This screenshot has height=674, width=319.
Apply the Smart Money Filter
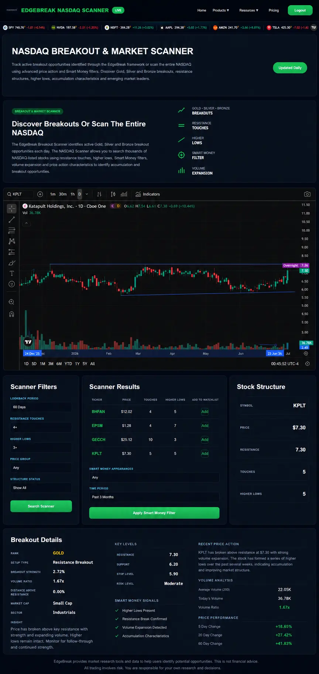(154, 513)
